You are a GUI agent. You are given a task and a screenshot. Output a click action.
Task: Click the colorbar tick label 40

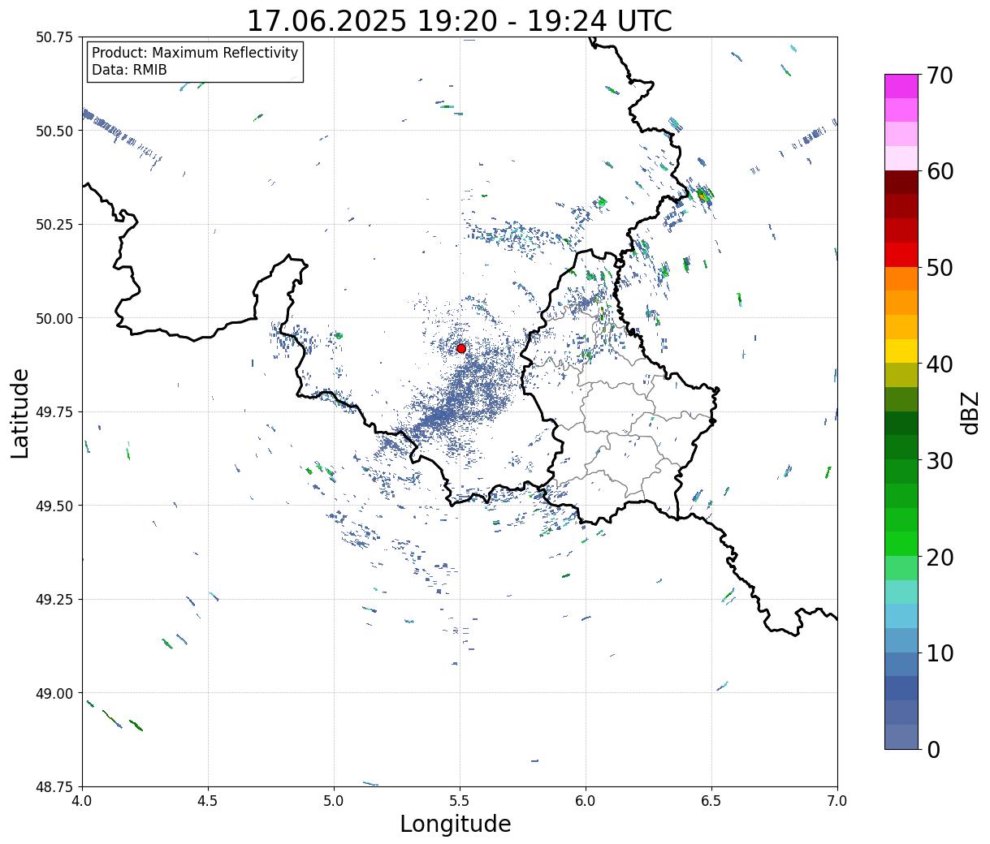pos(940,364)
